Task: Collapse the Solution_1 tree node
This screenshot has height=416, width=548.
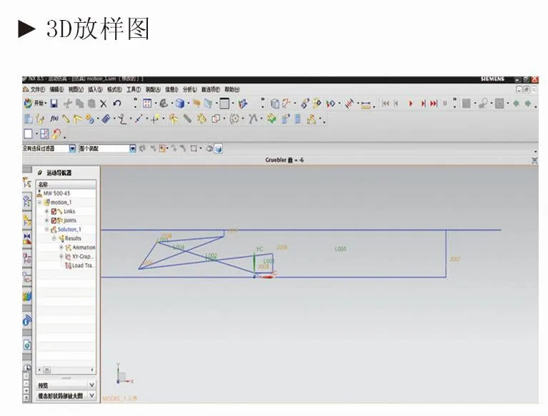Action: (x=46, y=229)
